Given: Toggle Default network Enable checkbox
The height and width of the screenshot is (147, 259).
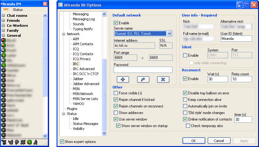Looking at the screenshot, I should 116,23.
